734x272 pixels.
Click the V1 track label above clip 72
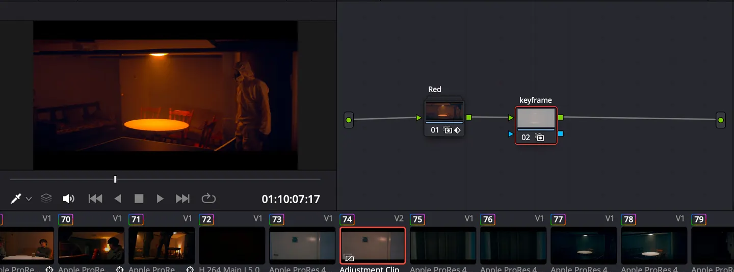[258, 219]
